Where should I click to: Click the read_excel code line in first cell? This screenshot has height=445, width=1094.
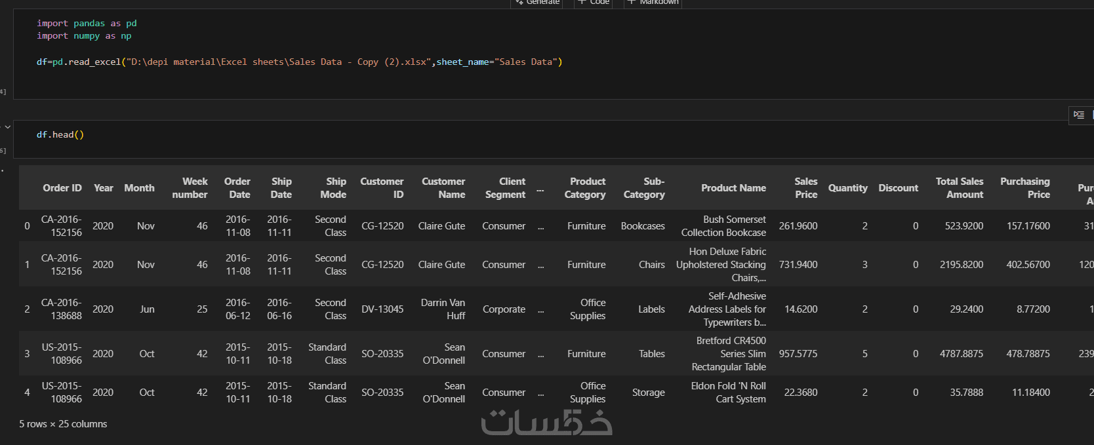pos(299,62)
